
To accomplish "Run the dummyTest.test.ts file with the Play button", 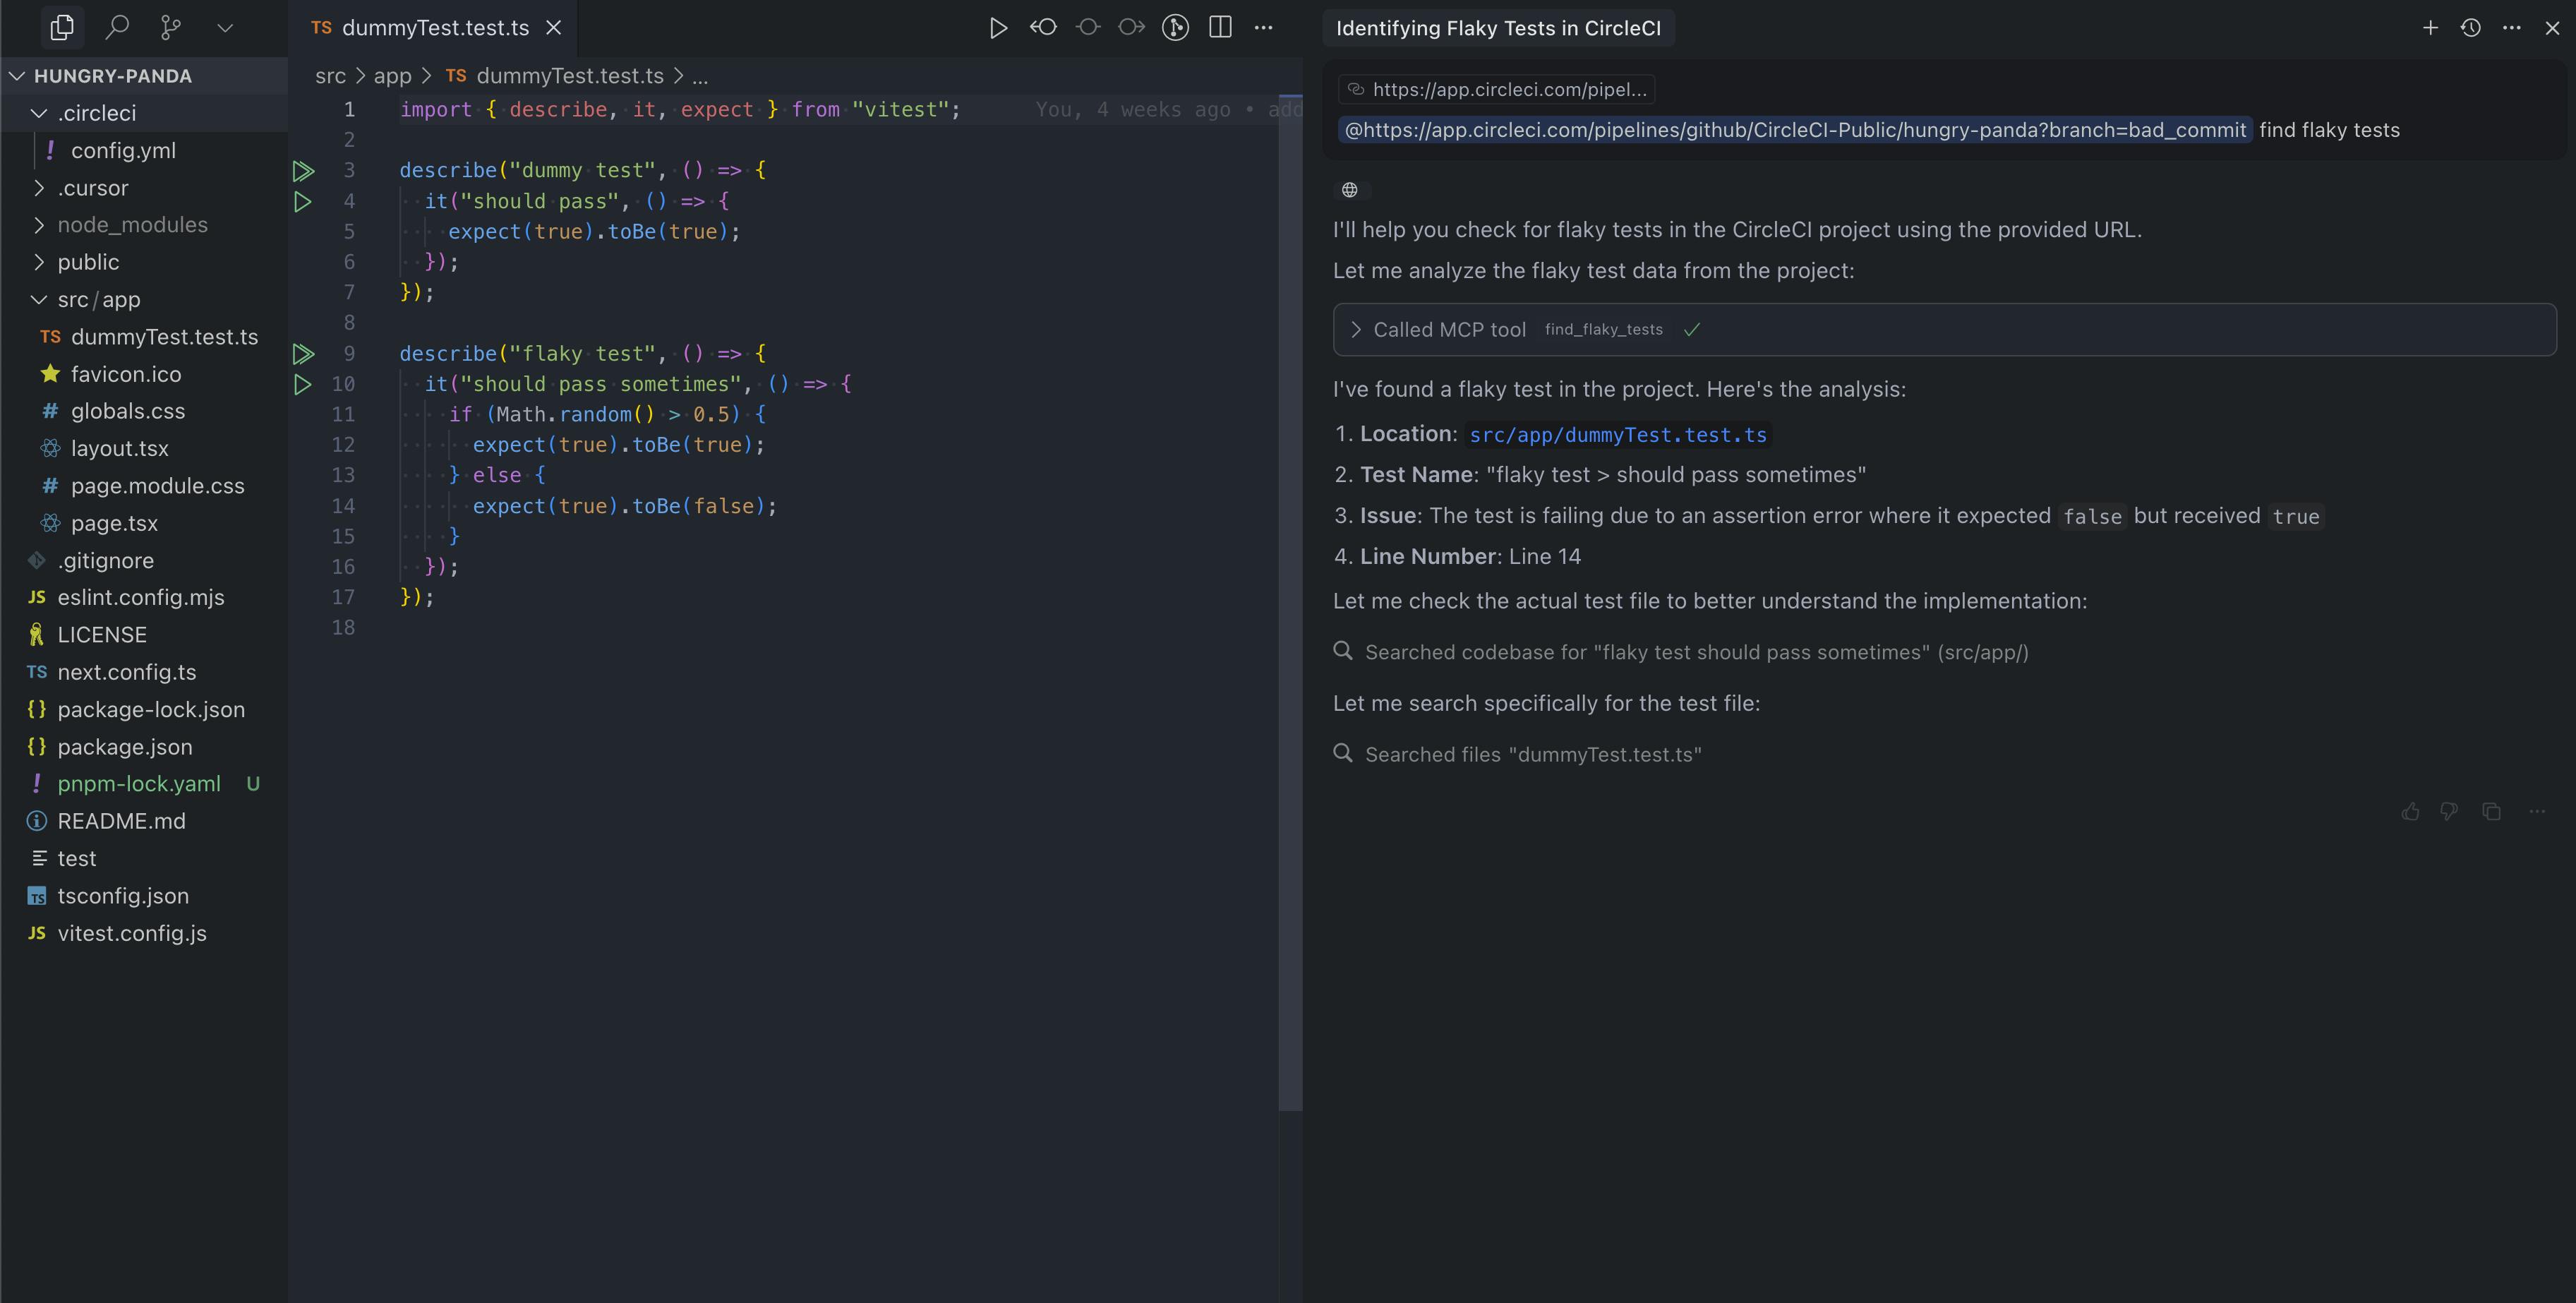I will click(997, 27).
